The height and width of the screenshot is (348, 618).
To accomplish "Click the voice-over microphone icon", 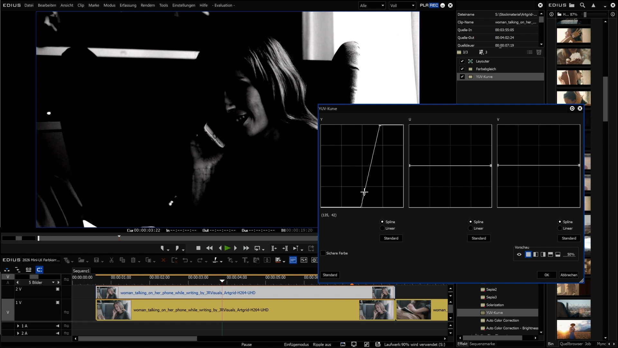I will pyautogui.click(x=267, y=260).
